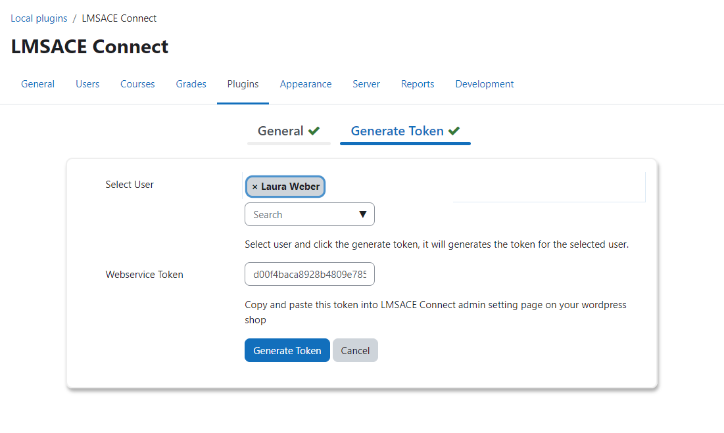The image size is (724, 433).
Task: Switch to the Users tab
Action: click(x=87, y=84)
